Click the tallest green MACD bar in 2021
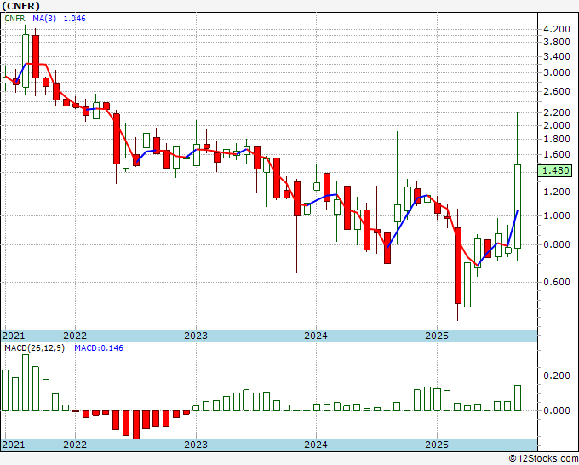The image size is (579, 465). click(26, 382)
